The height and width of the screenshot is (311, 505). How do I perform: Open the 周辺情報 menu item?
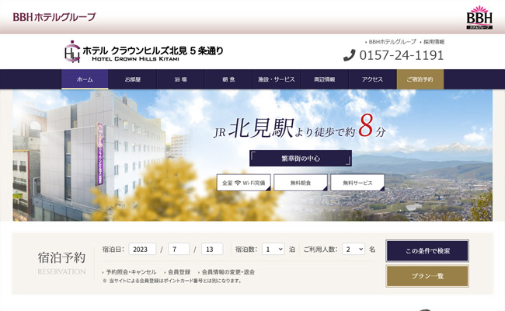pyautogui.click(x=324, y=79)
